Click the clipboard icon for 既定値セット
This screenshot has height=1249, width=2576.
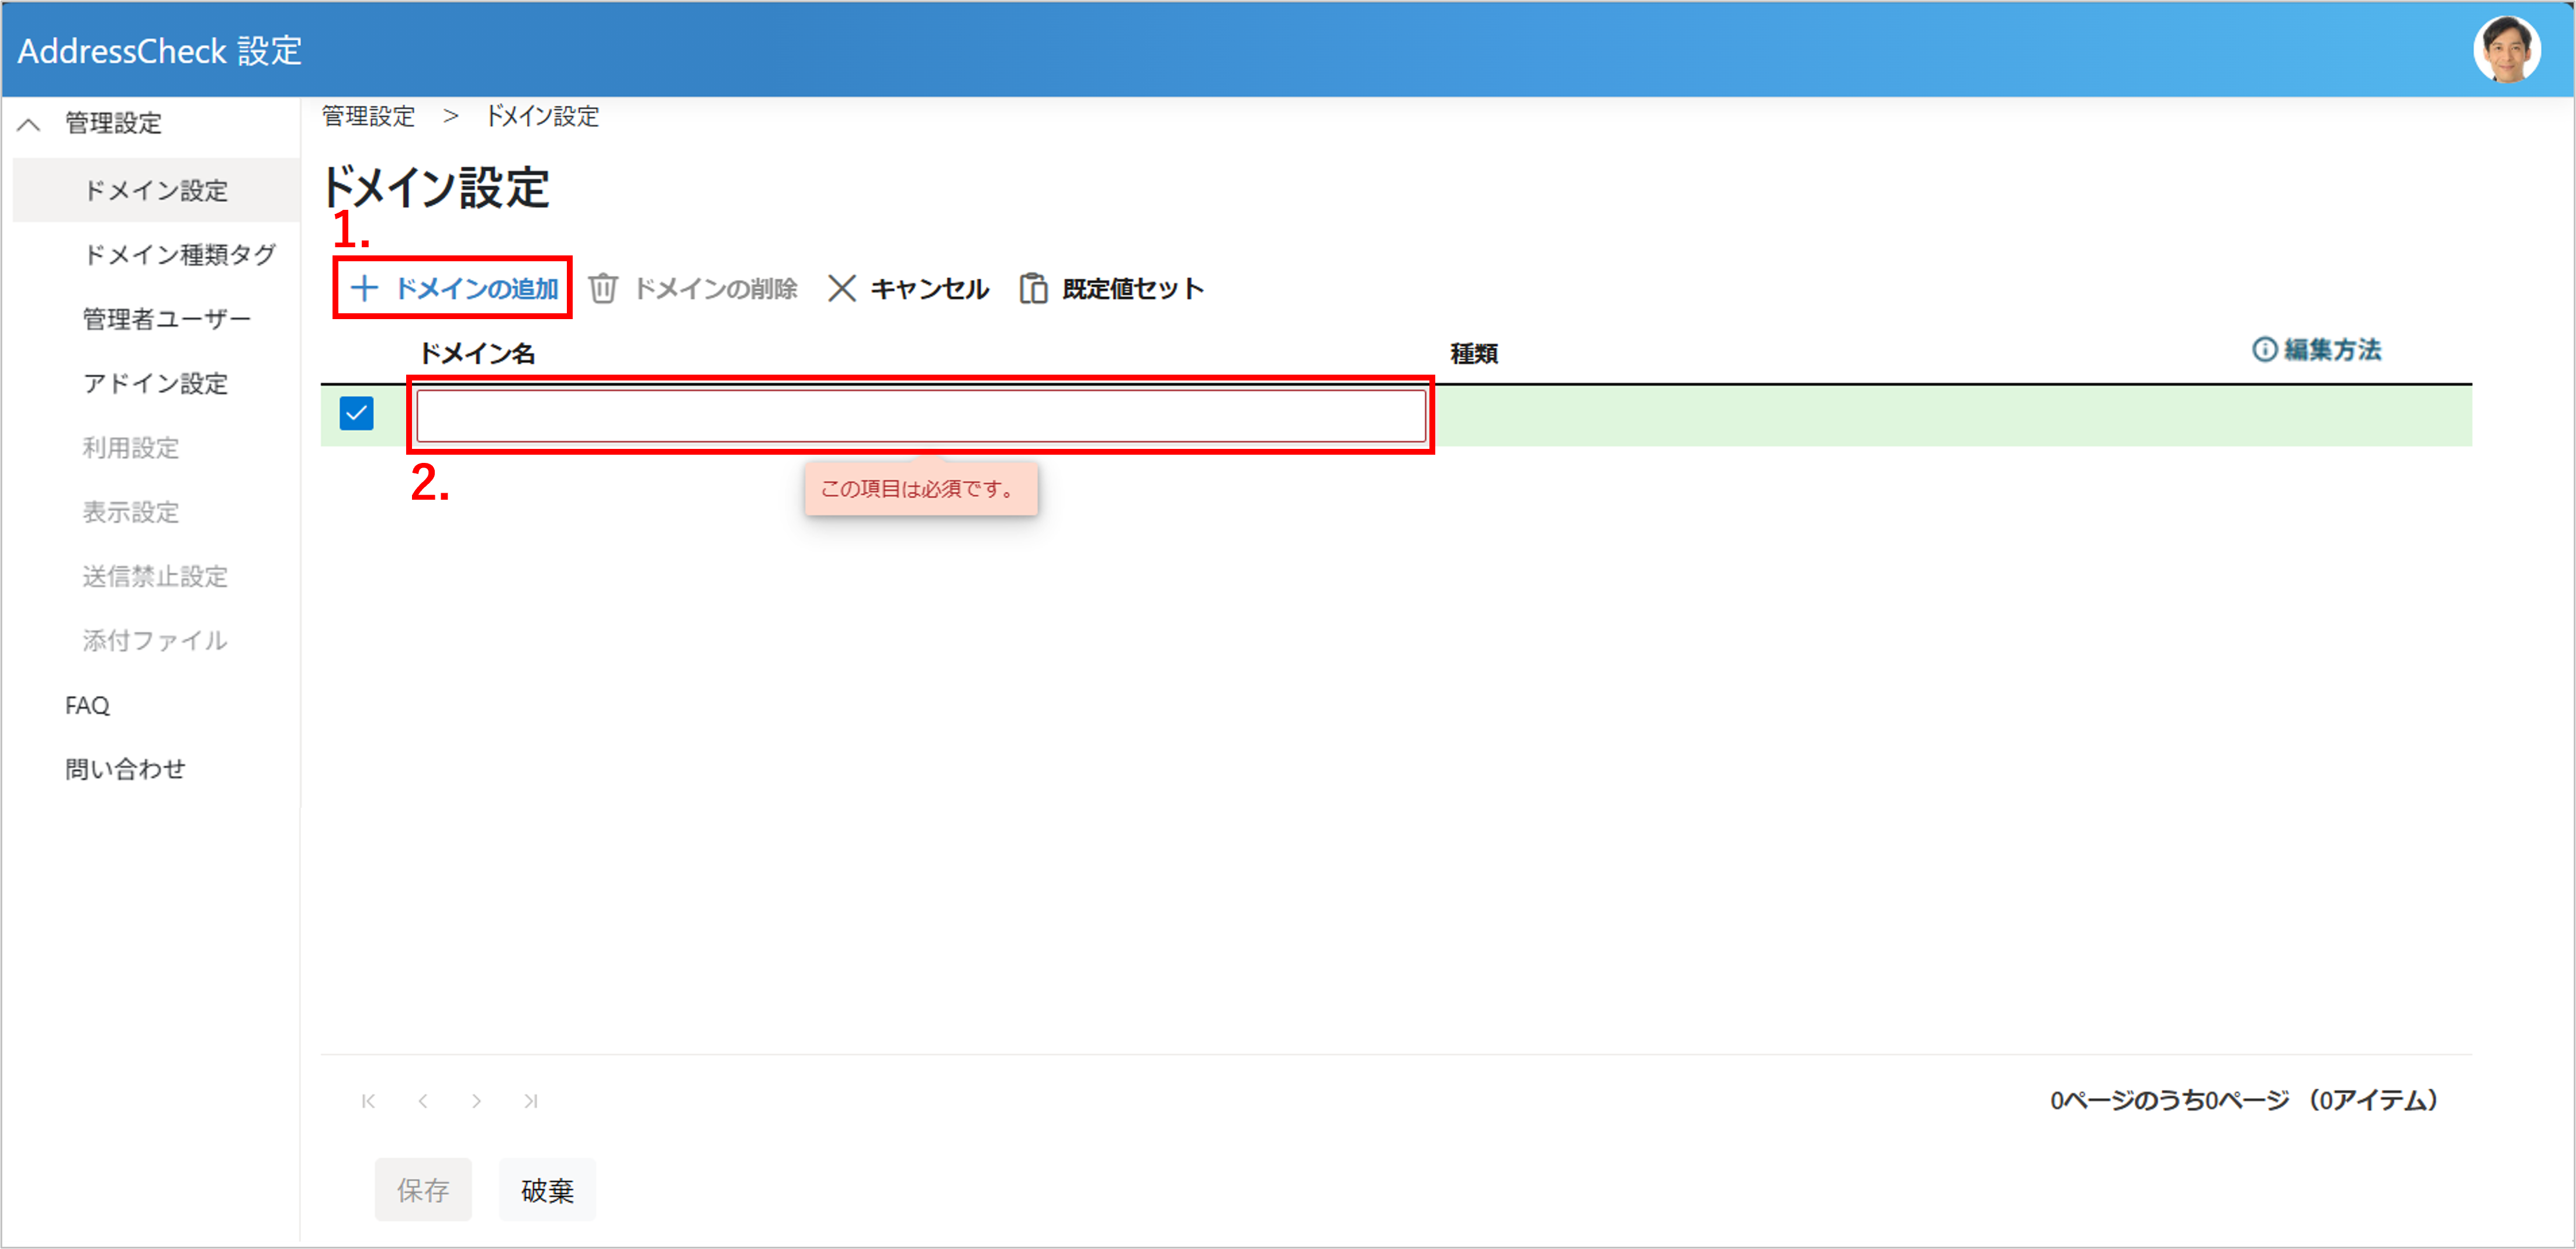1033,289
